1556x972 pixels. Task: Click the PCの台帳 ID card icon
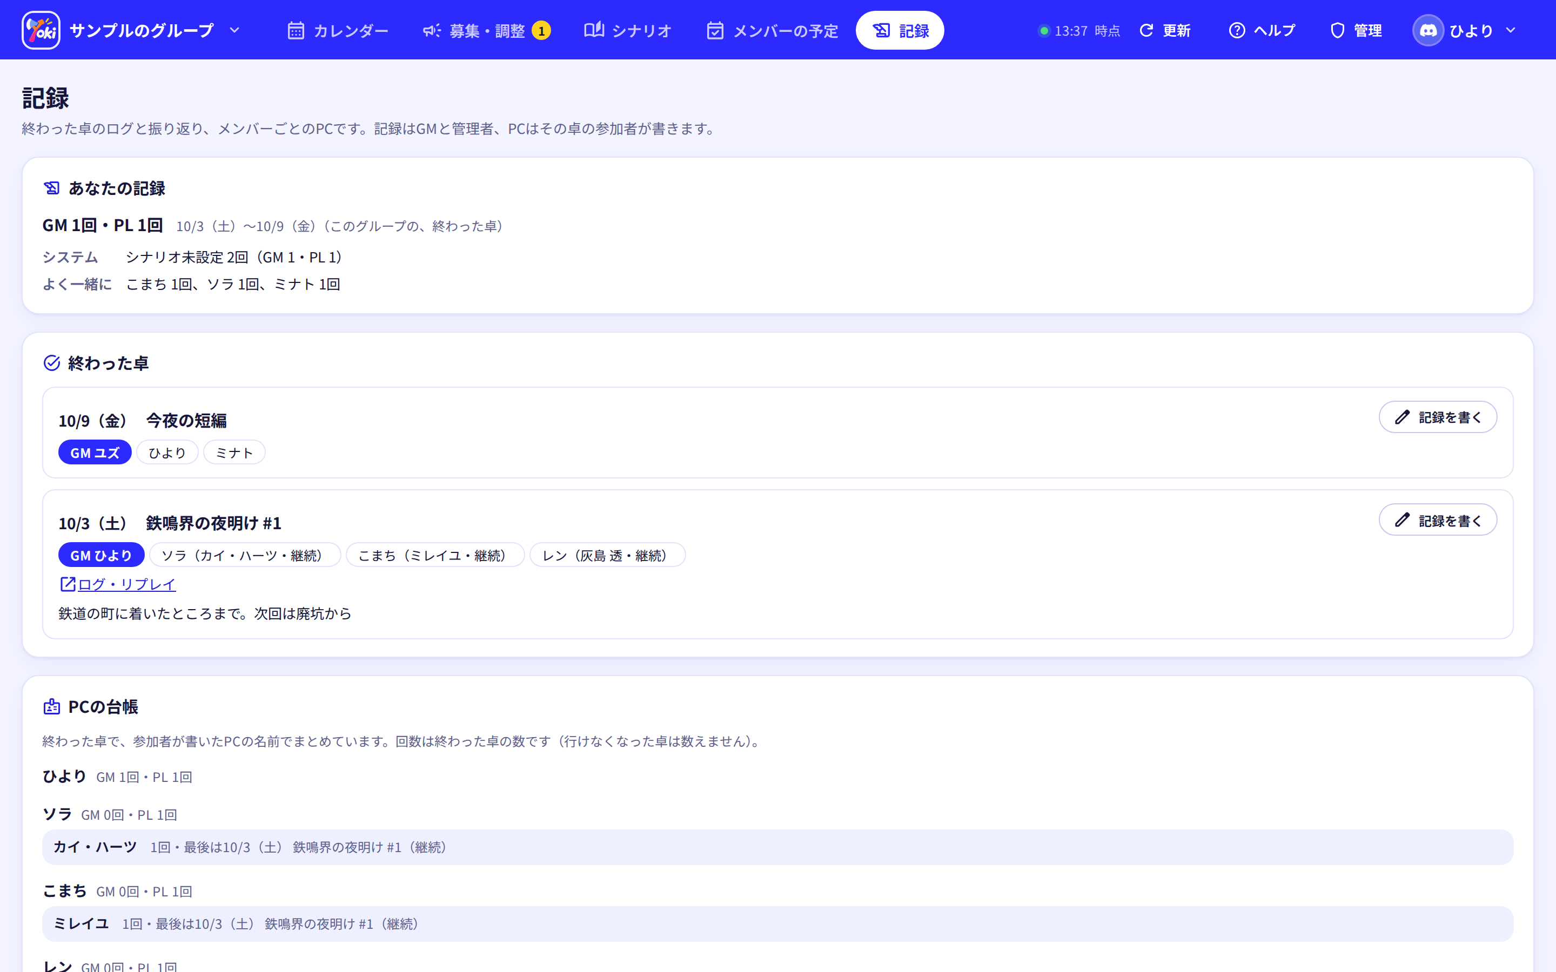click(x=51, y=706)
